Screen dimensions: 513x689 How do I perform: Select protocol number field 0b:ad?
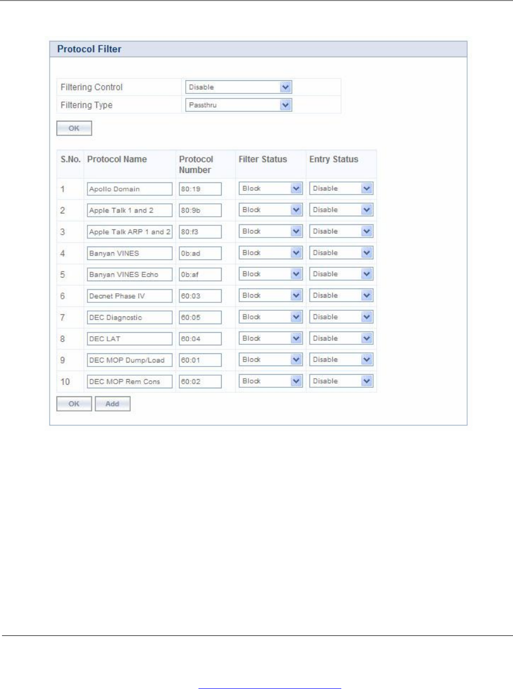(200, 253)
